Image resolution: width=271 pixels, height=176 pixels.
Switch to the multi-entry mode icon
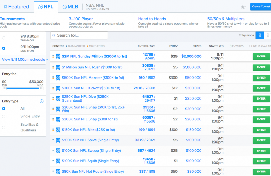[x=267, y=35]
